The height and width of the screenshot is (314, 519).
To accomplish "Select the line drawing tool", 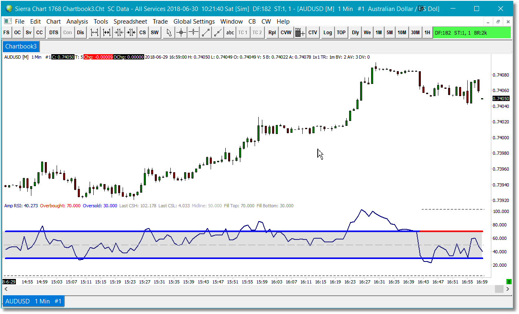I will [x=206, y=33].
